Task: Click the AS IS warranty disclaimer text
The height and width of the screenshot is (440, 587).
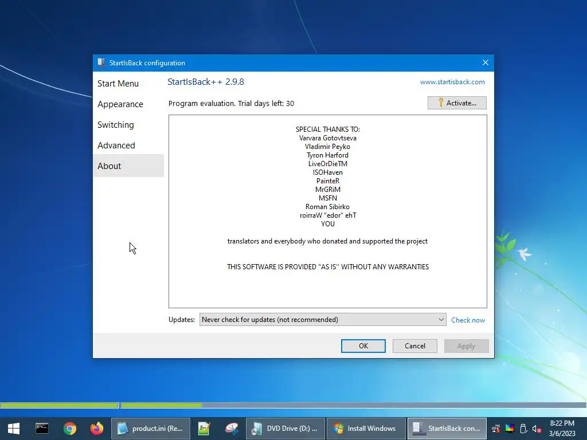Action: [x=327, y=267]
